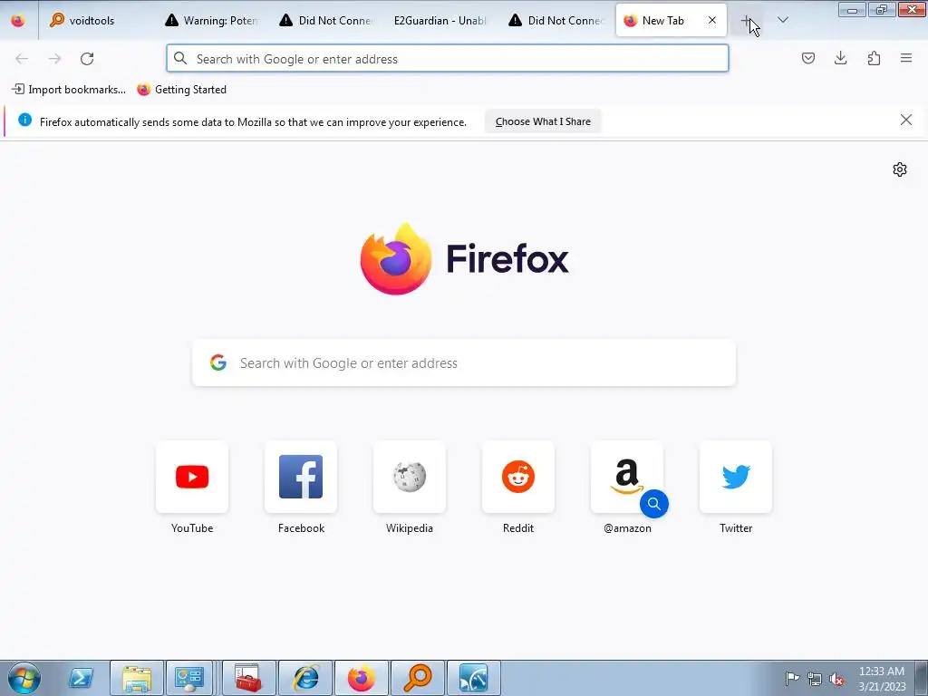Viewport: 928px width, 696px height.
Task: Open the Firefox application menu
Action: 906,58
